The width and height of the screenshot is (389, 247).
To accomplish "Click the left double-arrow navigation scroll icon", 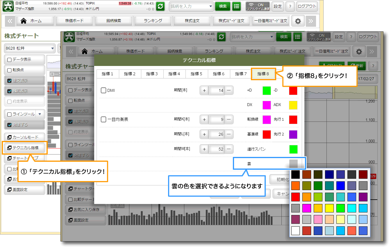I will [10, 21].
